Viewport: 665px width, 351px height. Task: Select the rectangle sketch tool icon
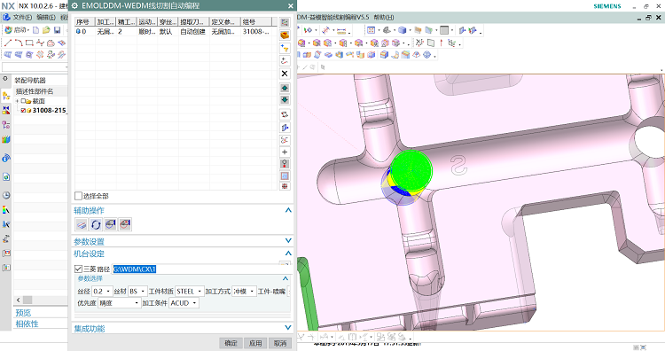pos(29,43)
